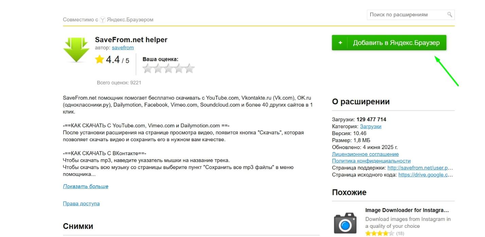
Task: Click the SaveFrom.net green arrow logo
Action: pyautogui.click(x=76, y=50)
